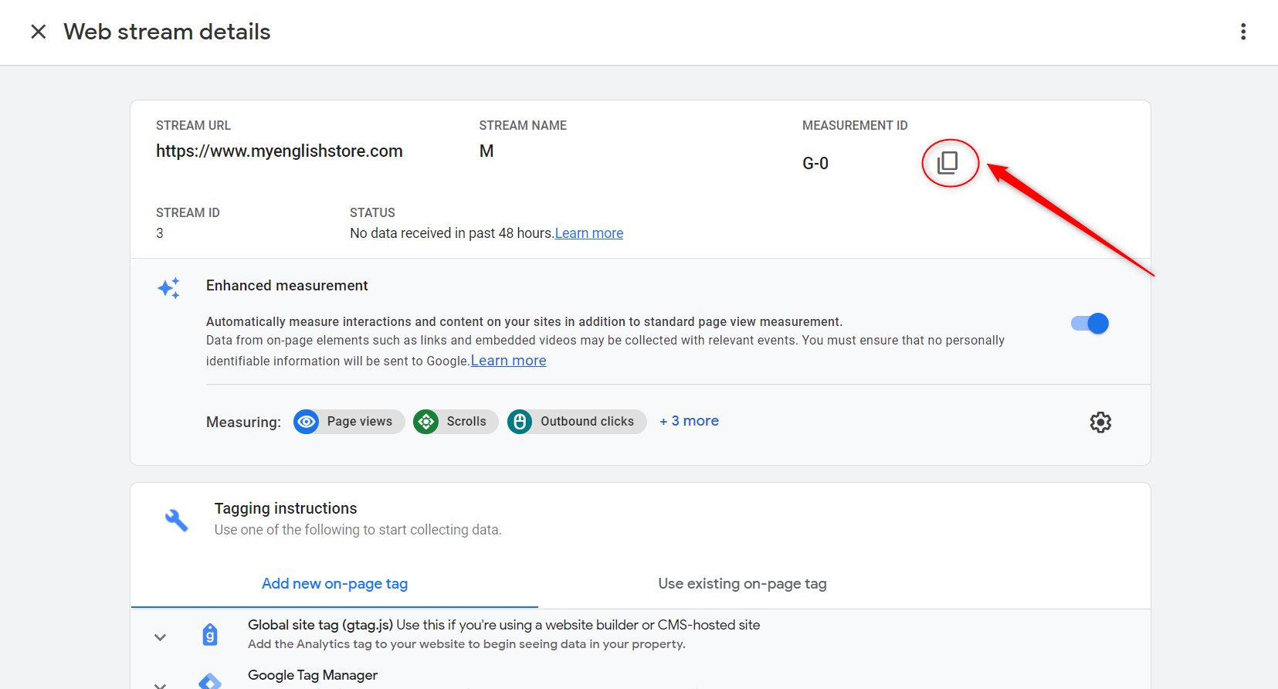Expand the Google Tag Manager row
Viewport: 1278px width, 689px height.
pos(160,684)
